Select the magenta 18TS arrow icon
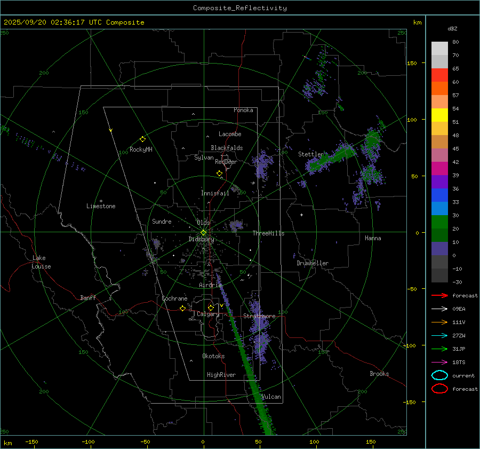Viewport: 480px width, 449px height. 439,362
